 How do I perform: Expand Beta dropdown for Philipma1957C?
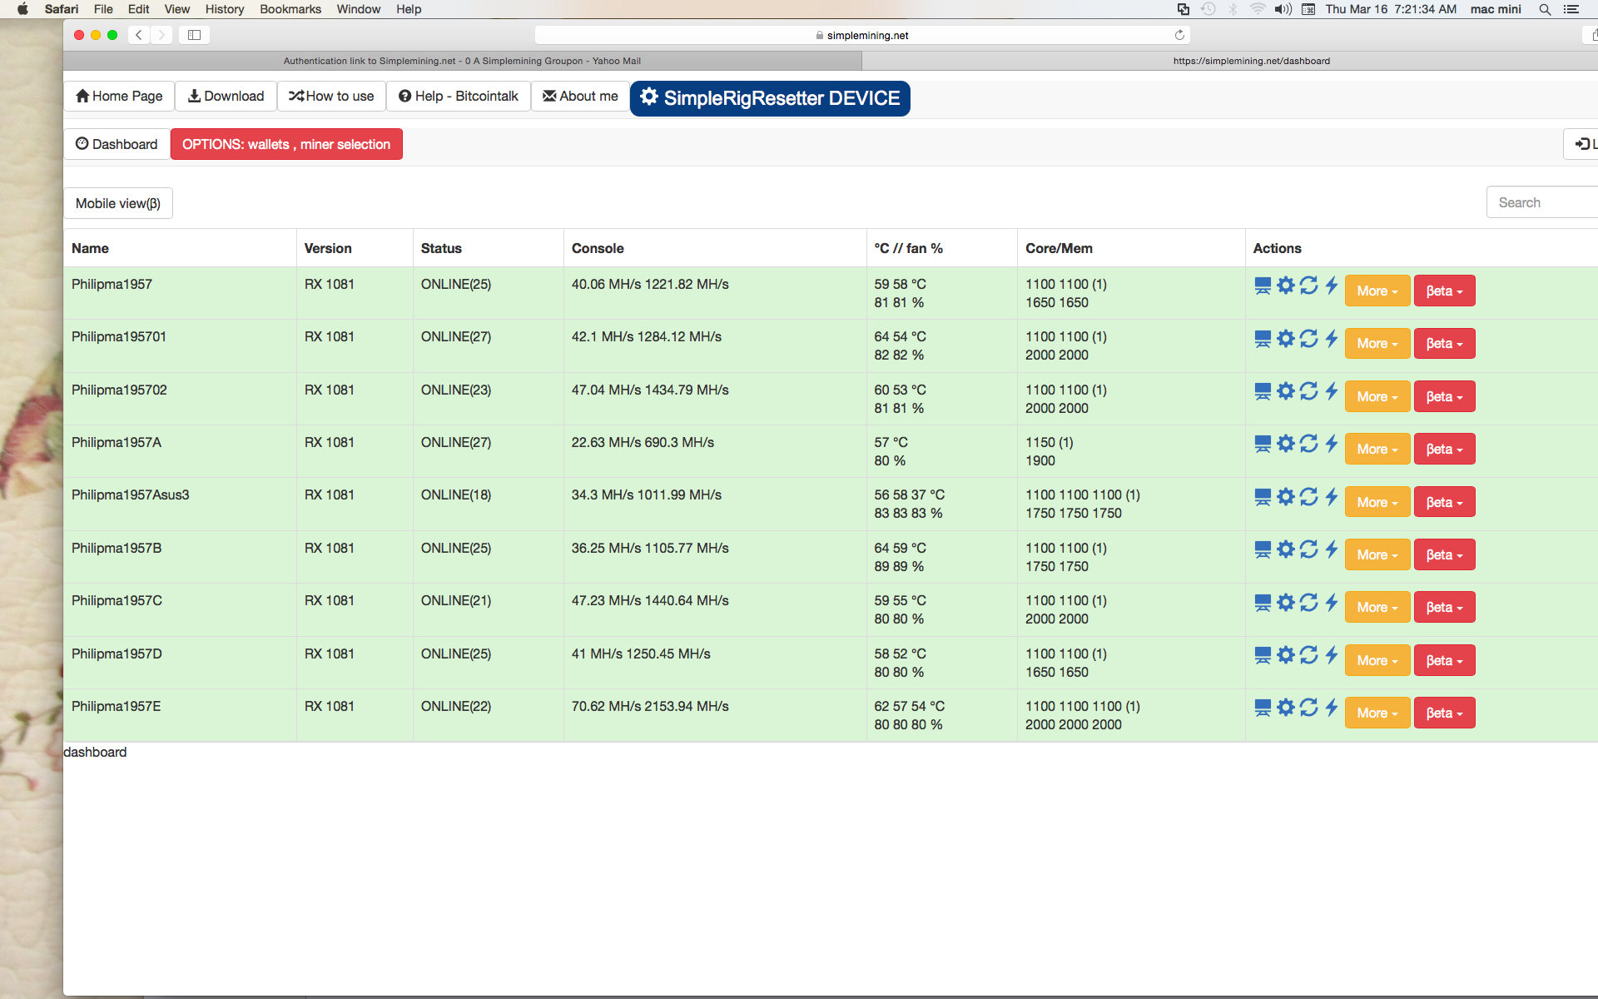1444,607
